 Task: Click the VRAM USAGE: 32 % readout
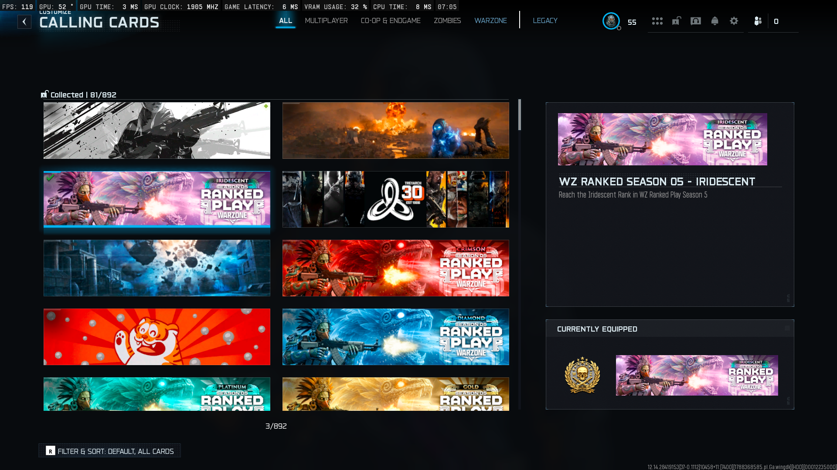click(x=336, y=7)
